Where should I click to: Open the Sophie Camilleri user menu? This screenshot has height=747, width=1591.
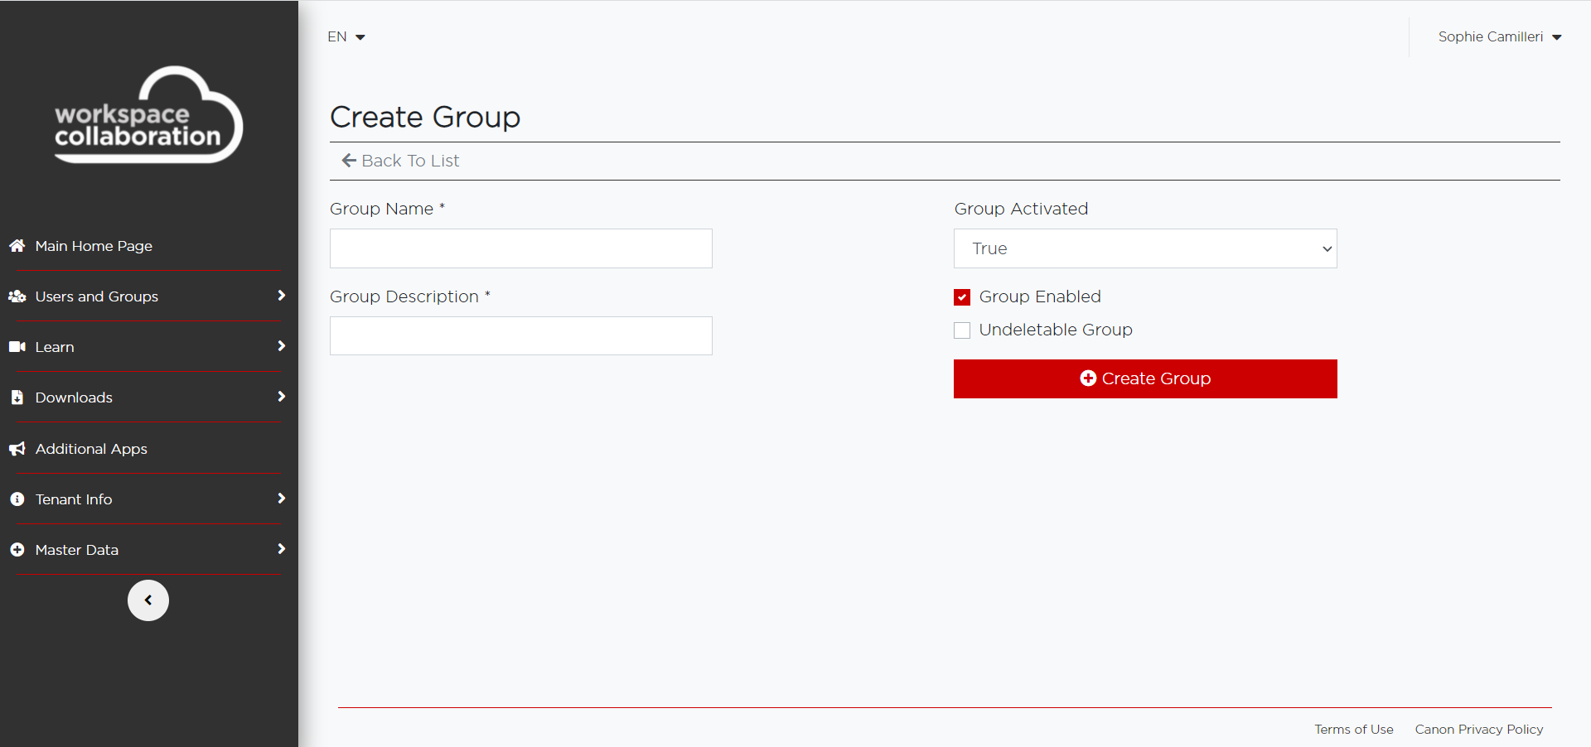tap(1499, 37)
